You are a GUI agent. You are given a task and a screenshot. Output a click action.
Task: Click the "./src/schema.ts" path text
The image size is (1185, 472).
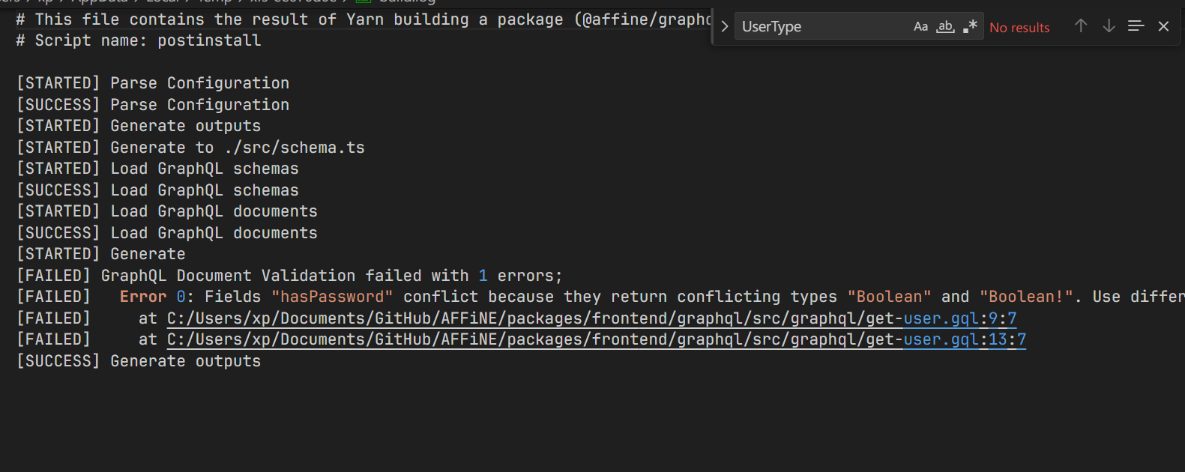point(294,148)
